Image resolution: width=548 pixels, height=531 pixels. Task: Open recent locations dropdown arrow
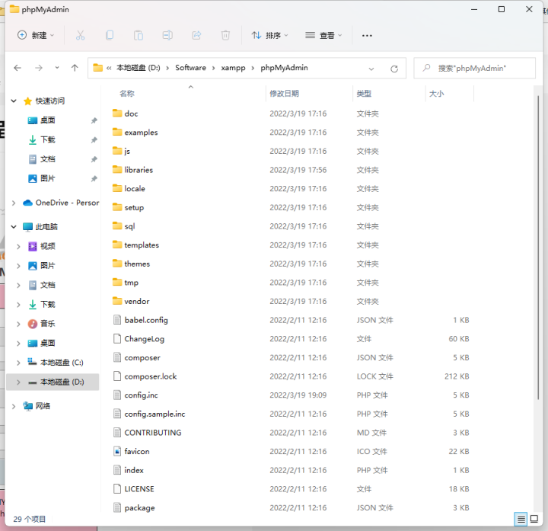tap(56, 68)
